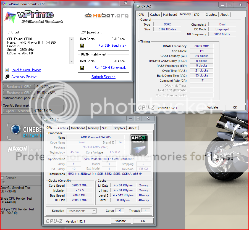This screenshot has height=230, width=249.
Task: Click the Advanced Settings wrench icon
Action: click(7, 76)
